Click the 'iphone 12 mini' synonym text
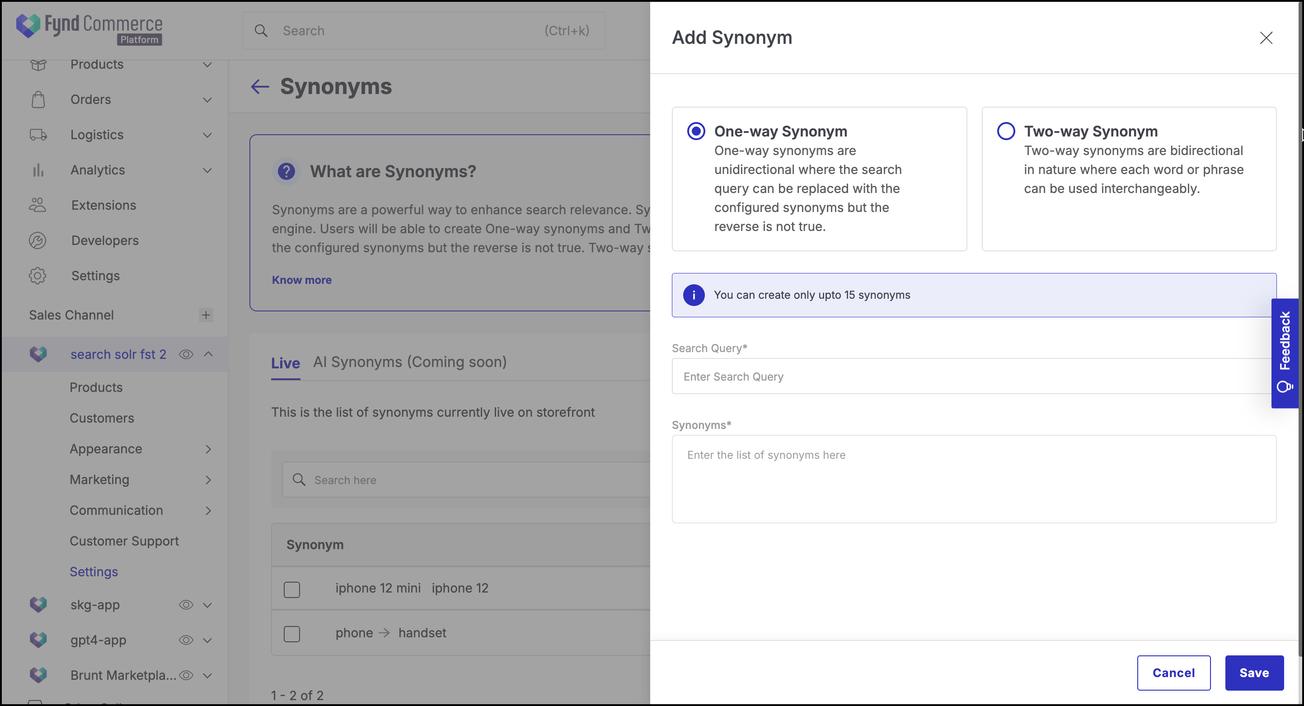 378,588
